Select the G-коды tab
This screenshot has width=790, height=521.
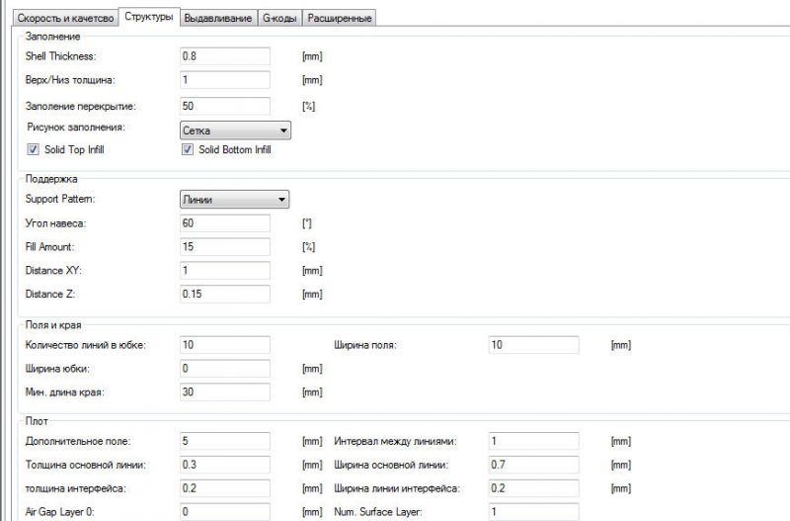[278, 18]
